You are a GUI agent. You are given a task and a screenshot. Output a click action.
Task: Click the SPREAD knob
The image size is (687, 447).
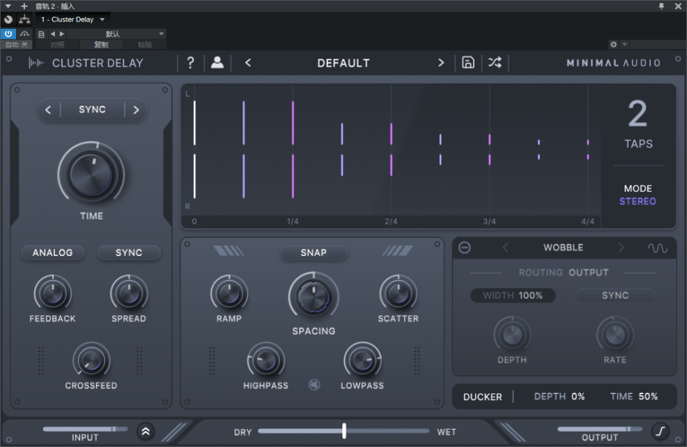[x=129, y=293]
